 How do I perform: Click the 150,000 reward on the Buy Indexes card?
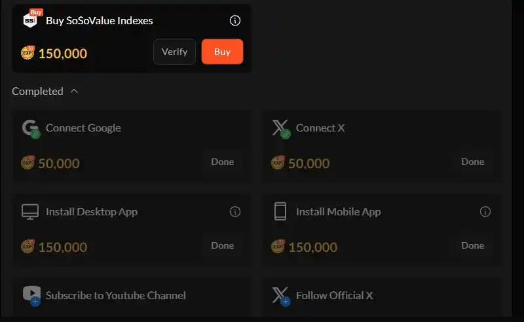(63, 54)
